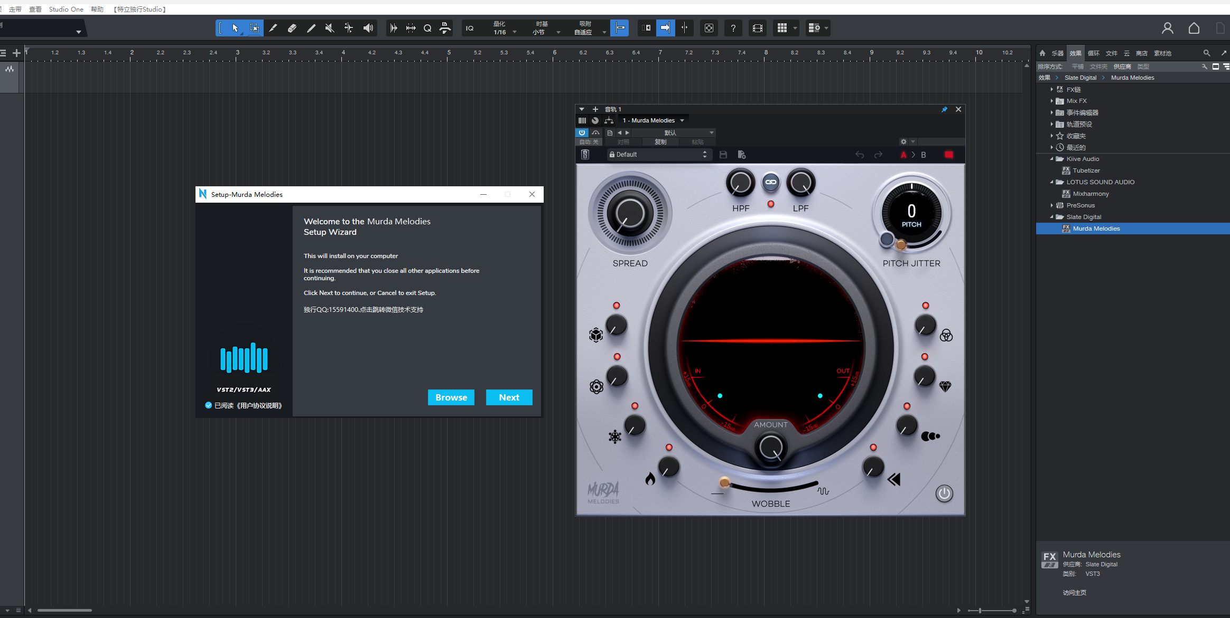Select the A comparison state

pyautogui.click(x=903, y=155)
